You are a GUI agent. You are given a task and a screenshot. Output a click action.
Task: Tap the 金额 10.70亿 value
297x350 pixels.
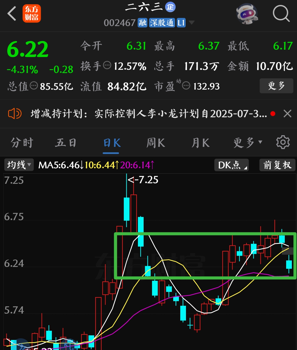point(274,66)
